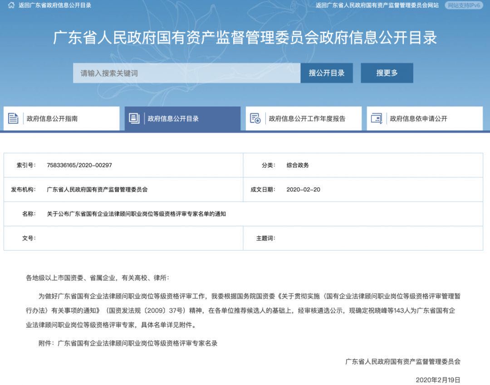Click the 政府信息公开目录 list icon
The image size is (490, 385).
tap(134, 118)
